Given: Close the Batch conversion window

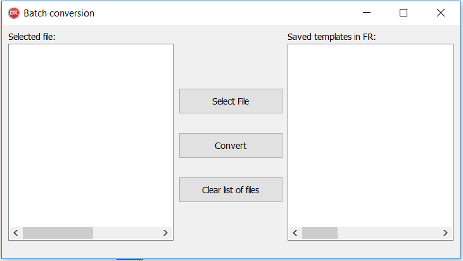Looking at the screenshot, I should coord(440,13).
